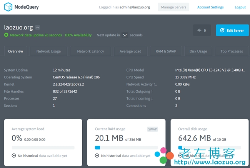Open the alerts pulse counter button
250x168 pixels.
pyautogui.click(x=202, y=30)
